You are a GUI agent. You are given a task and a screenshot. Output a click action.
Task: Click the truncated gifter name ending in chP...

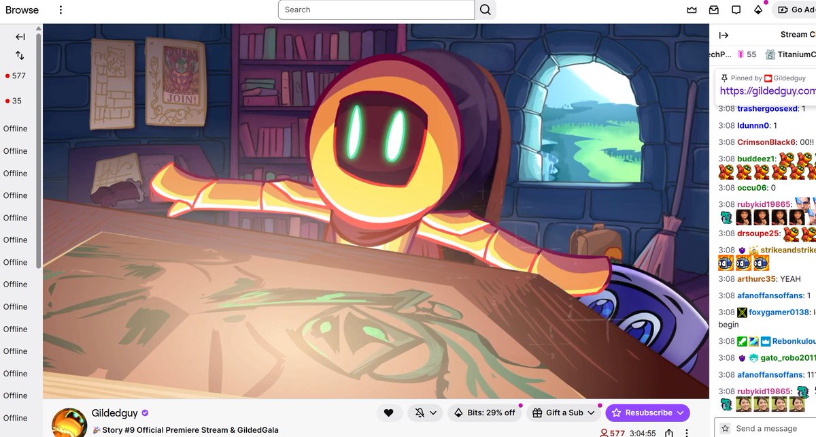(x=720, y=54)
